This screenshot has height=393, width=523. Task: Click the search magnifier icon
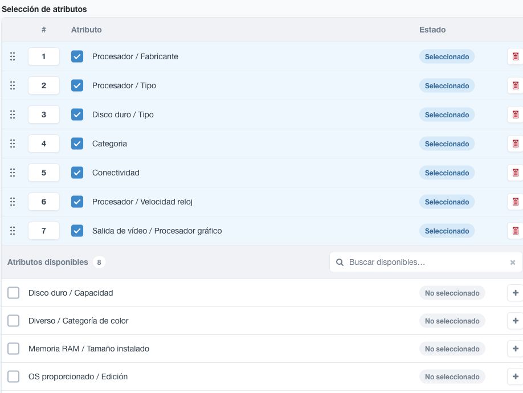(340, 263)
